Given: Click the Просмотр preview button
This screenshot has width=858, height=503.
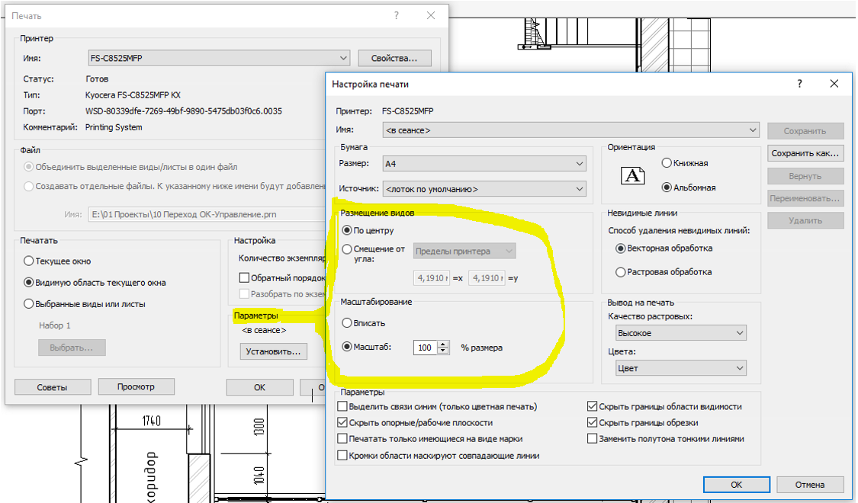Looking at the screenshot, I should (x=137, y=386).
